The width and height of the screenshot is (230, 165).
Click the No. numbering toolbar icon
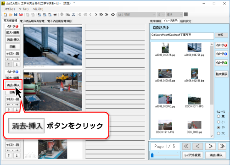click(x=68, y=15)
